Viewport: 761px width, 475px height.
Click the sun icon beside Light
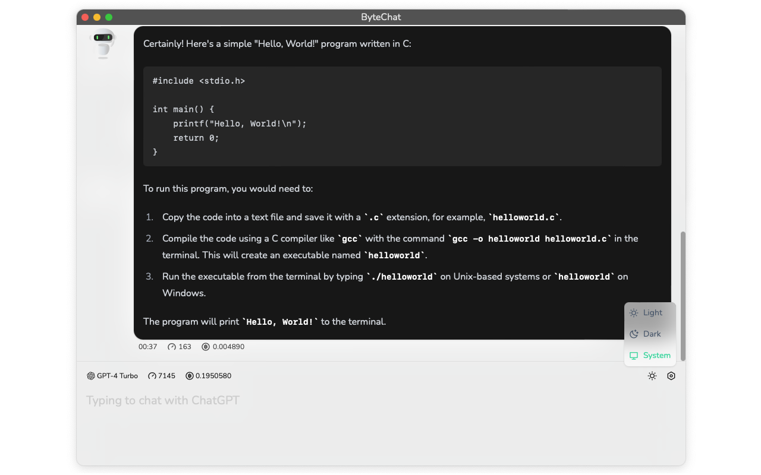pos(634,313)
